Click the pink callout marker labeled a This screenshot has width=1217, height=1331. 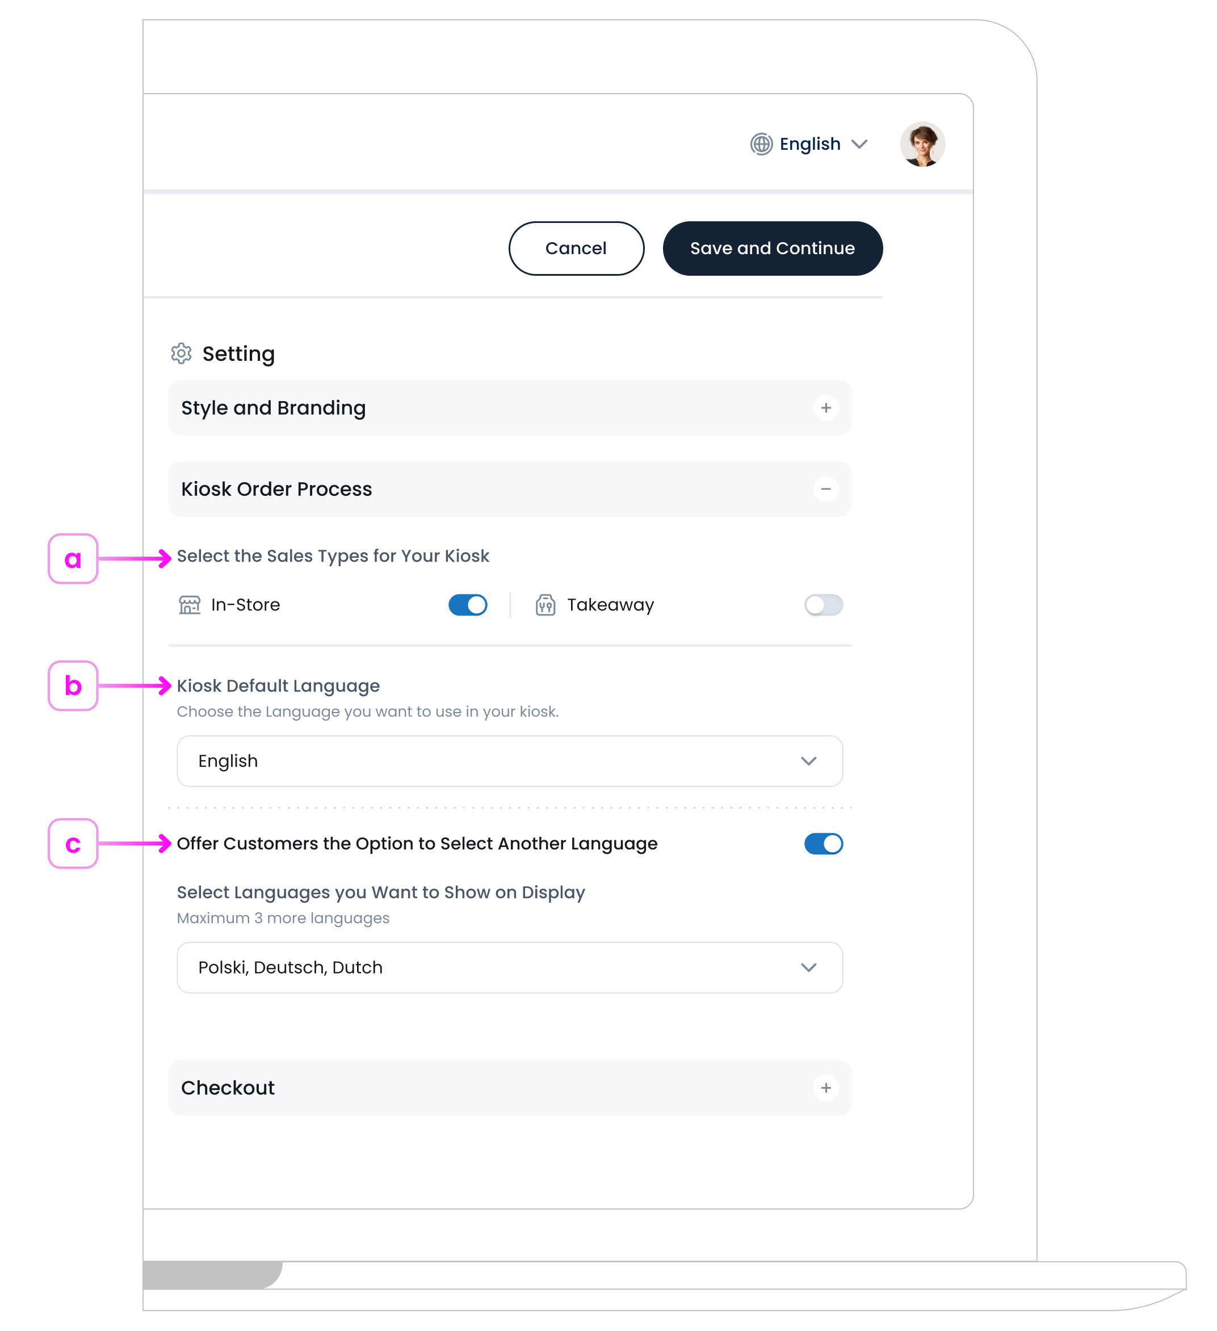click(x=73, y=559)
